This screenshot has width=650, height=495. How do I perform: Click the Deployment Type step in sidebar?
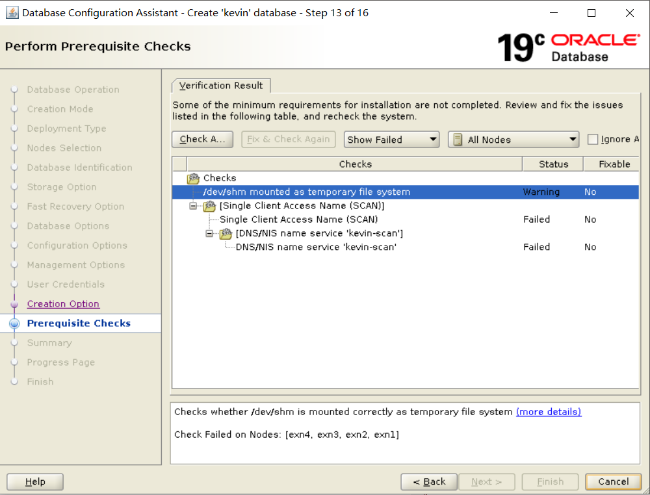coord(66,129)
